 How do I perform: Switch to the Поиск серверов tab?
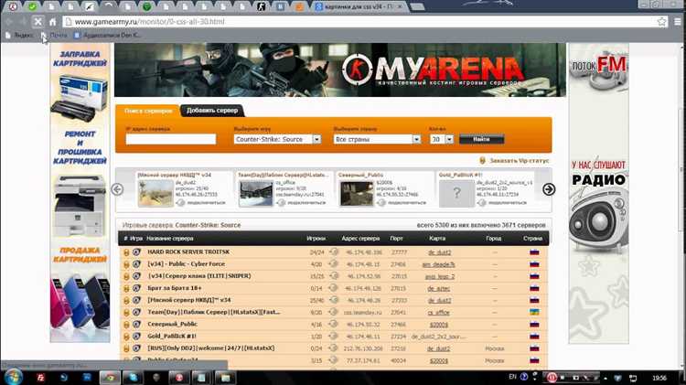(148, 111)
